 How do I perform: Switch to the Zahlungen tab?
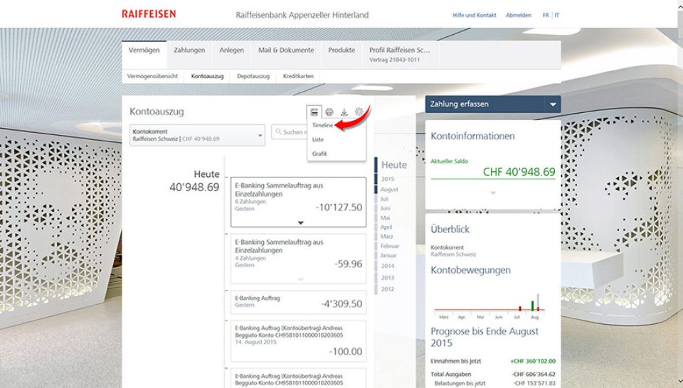click(189, 50)
